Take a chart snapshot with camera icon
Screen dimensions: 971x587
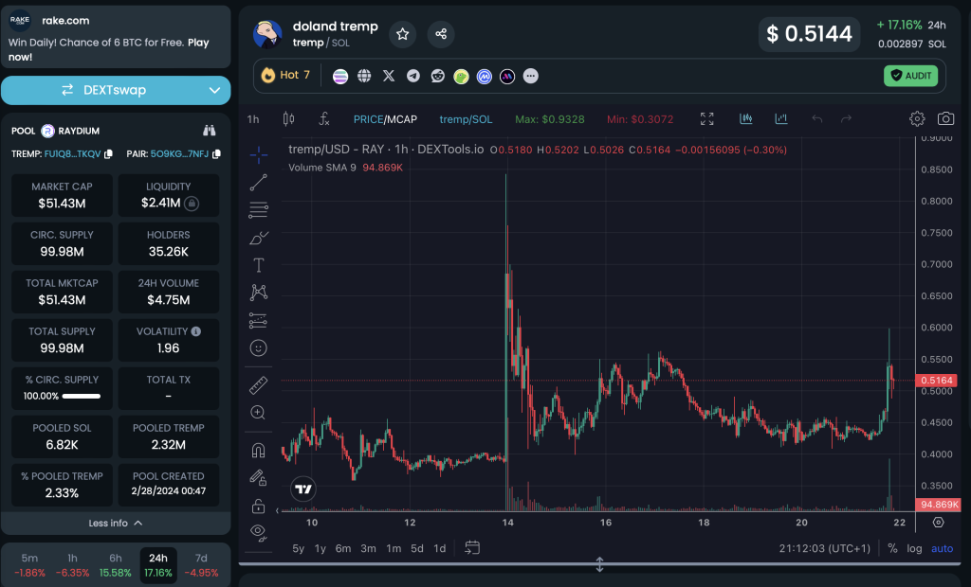tap(945, 118)
